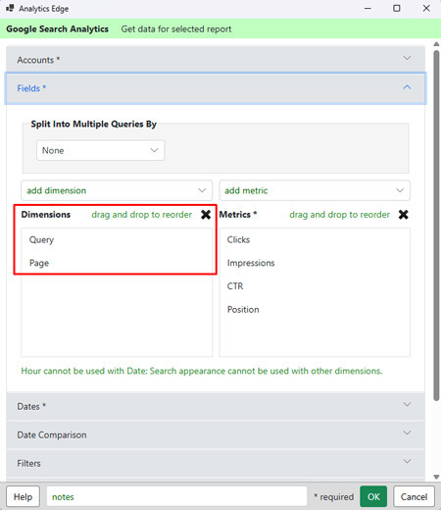Expand the Date Comparison section
The image size is (441, 510).
(x=216, y=434)
